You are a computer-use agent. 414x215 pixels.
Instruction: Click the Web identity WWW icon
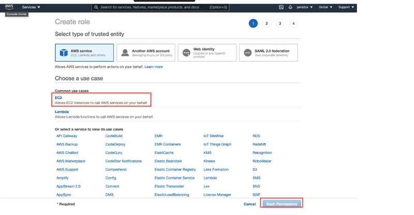[x=186, y=53]
